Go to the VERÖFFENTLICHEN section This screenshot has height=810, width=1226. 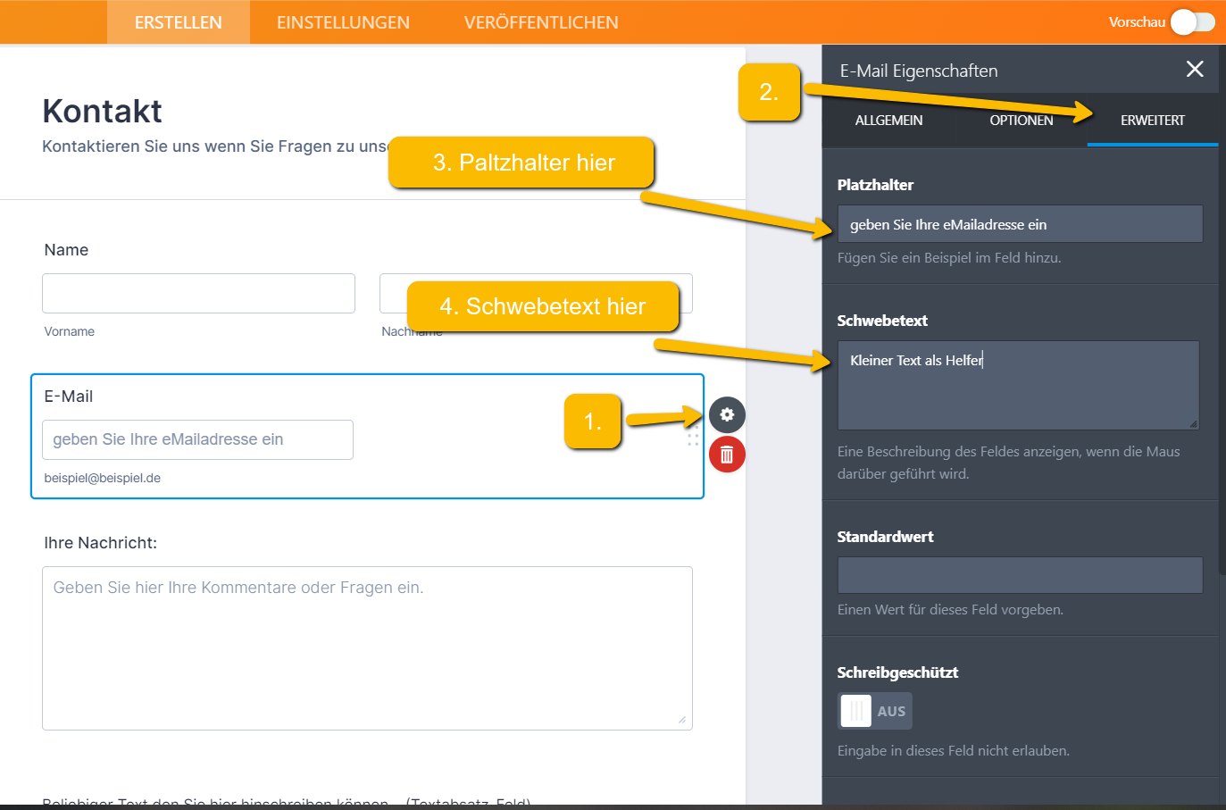pyautogui.click(x=541, y=22)
